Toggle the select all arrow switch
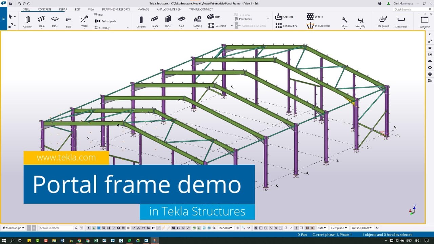The width and height of the screenshot is (434, 244). [89, 228]
